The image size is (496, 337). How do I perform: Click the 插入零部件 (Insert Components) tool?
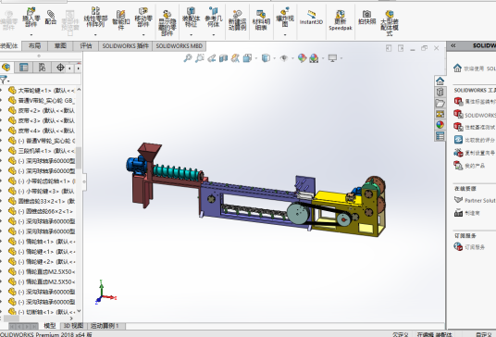[31, 18]
